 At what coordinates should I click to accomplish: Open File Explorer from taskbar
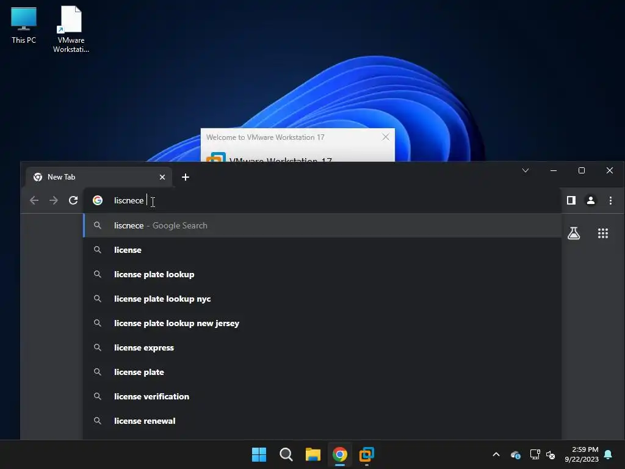[313, 454]
